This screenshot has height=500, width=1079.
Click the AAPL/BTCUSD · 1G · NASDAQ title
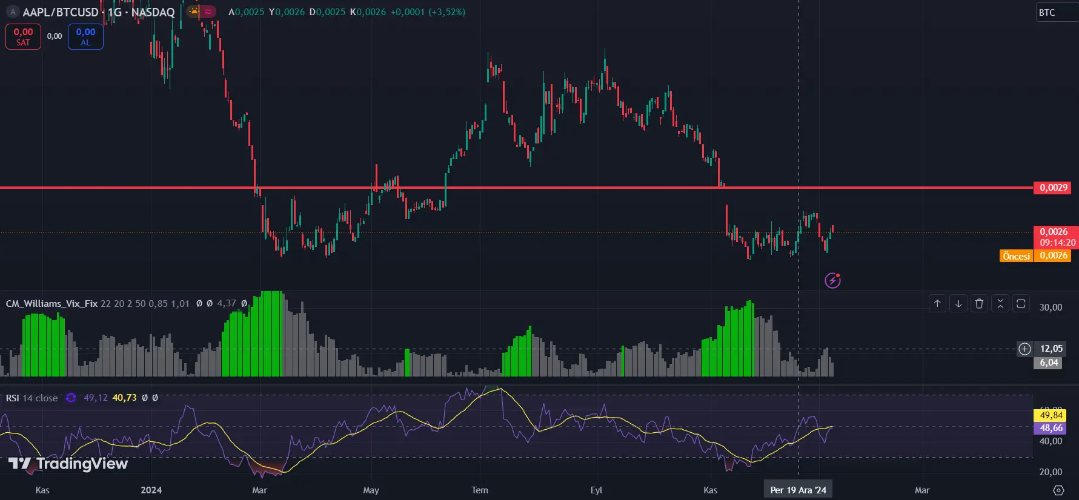click(99, 12)
